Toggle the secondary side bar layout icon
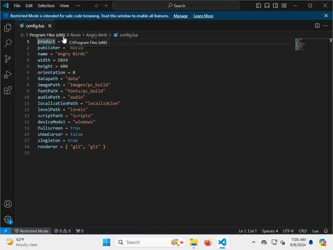The width and height of the screenshot is (333, 250). tap(275, 6)
